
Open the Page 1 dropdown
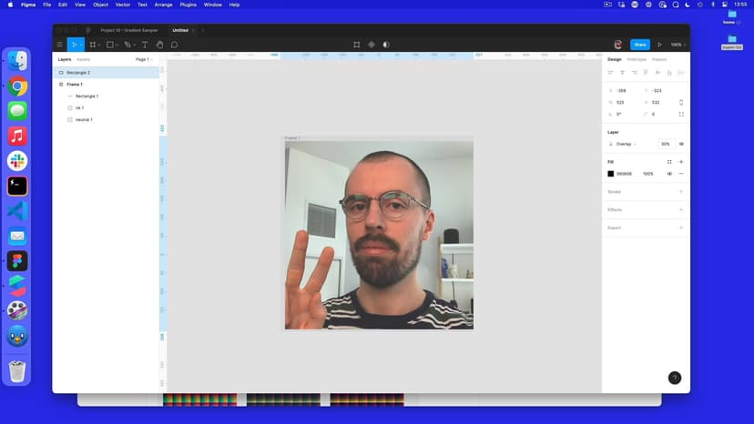click(x=144, y=60)
